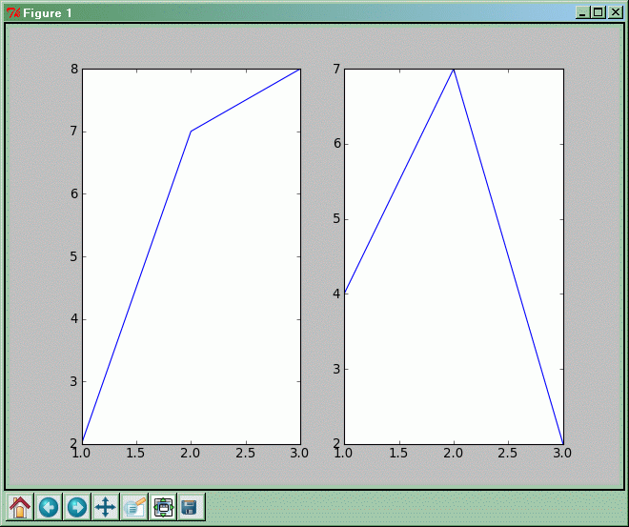Click the Tk icon in the title bar
This screenshot has width=629, height=527.
(x=12, y=12)
